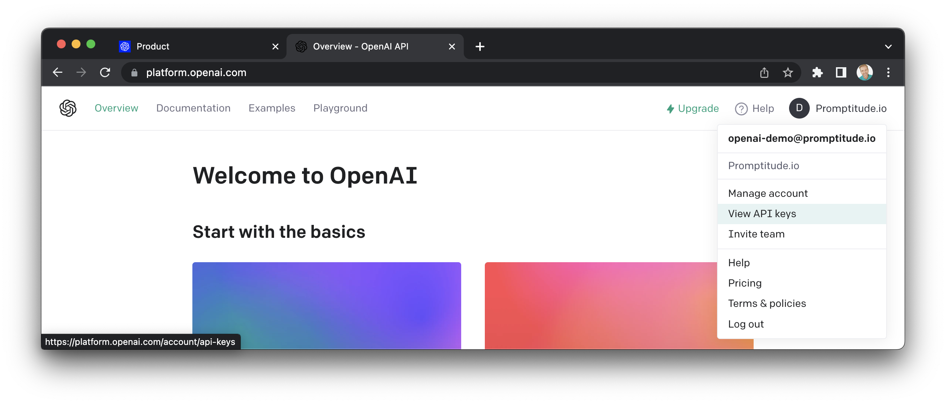The height and width of the screenshot is (404, 946).
Task: Go to the Playground nav link
Action: click(x=340, y=108)
